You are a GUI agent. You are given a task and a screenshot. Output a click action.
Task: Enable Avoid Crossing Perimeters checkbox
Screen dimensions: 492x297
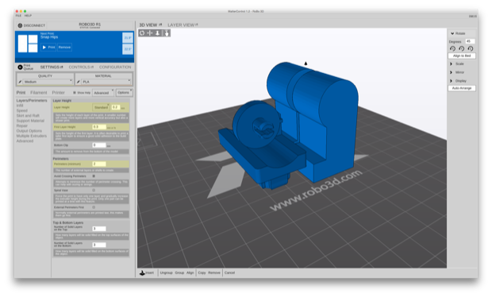click(x=94, y=176)
